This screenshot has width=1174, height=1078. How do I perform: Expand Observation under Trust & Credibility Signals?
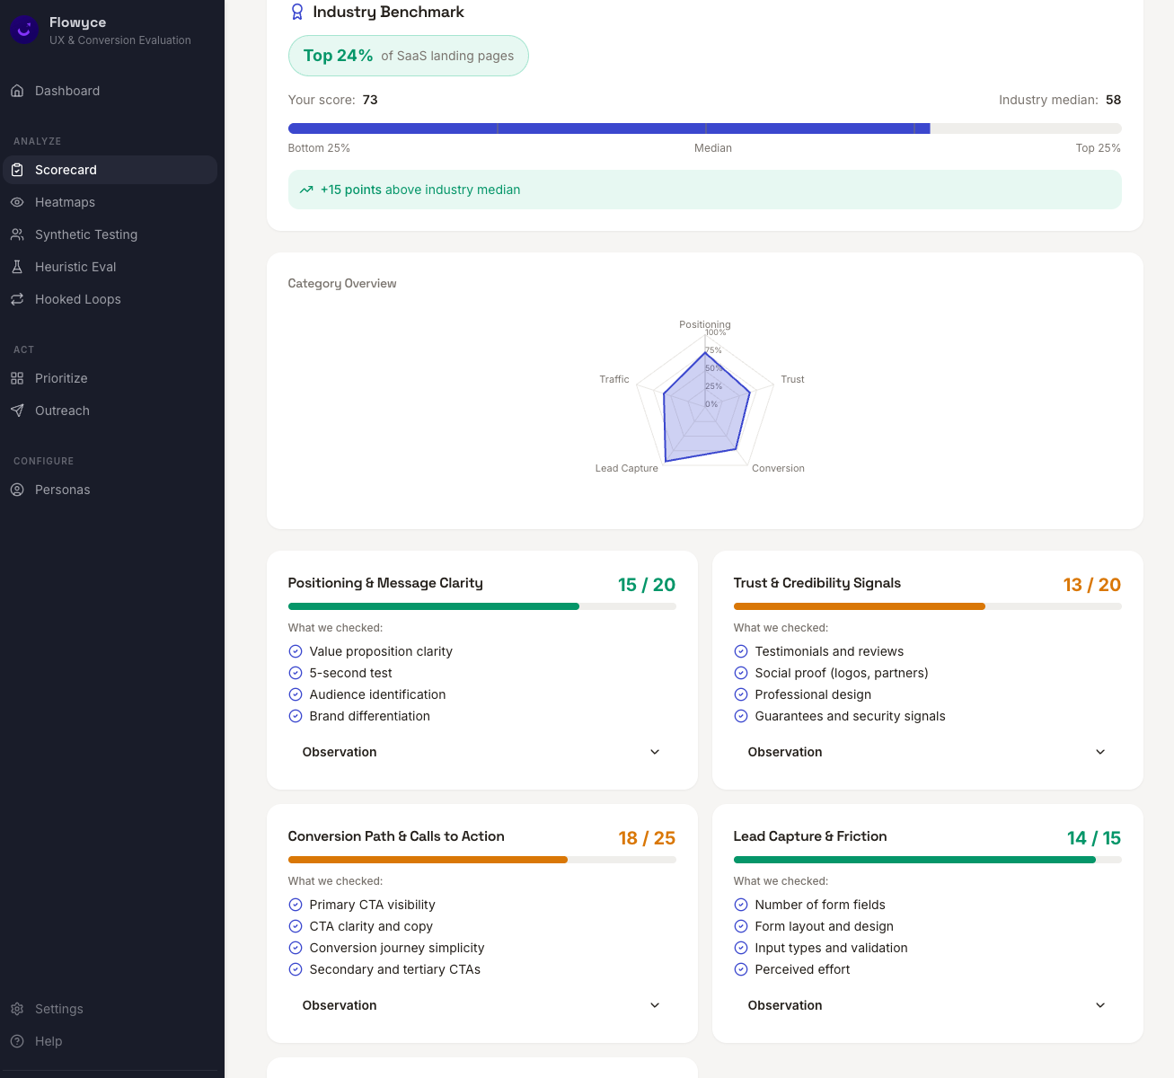pos(928,752)
